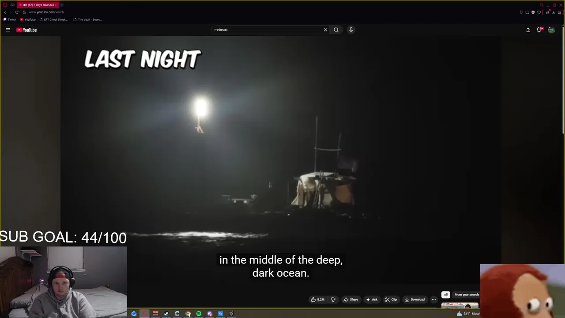
Task: Dislike the video
Action: tap(333, 299)
